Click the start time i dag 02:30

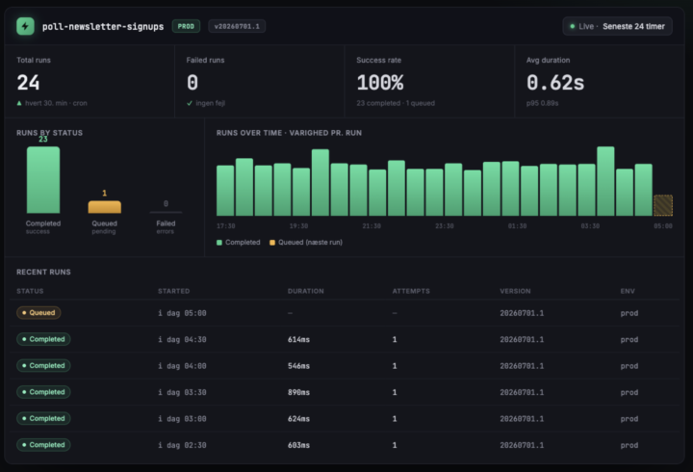tap(182, 445)
